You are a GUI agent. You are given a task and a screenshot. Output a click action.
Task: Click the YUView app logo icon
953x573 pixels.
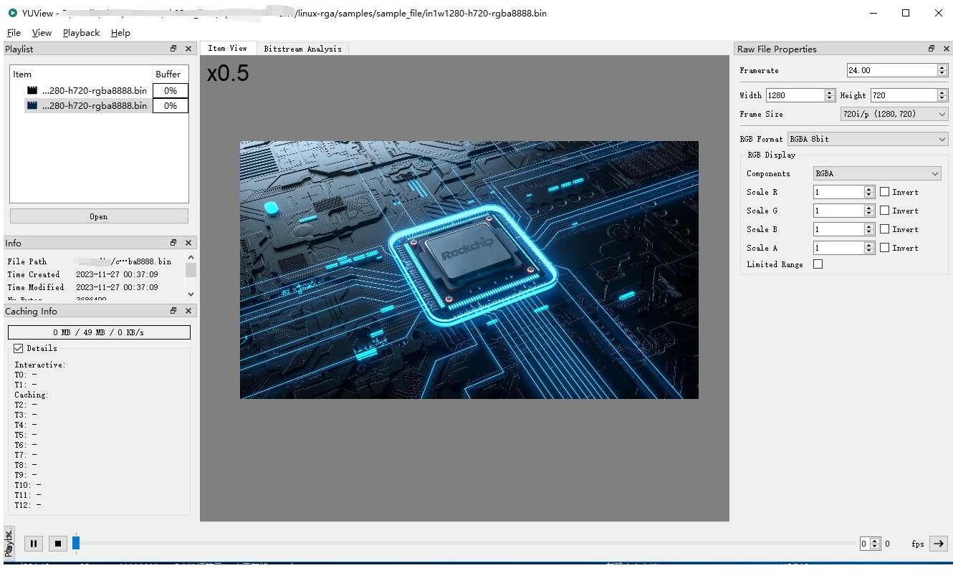click(12, 13)
